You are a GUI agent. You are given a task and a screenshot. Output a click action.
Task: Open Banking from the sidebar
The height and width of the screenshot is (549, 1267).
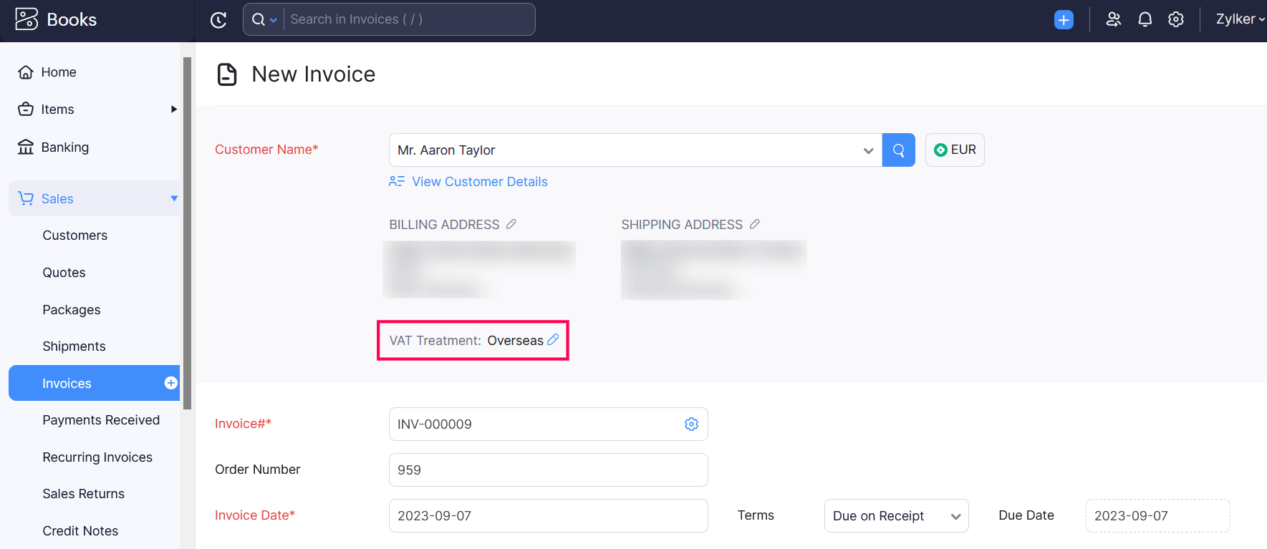64,147
